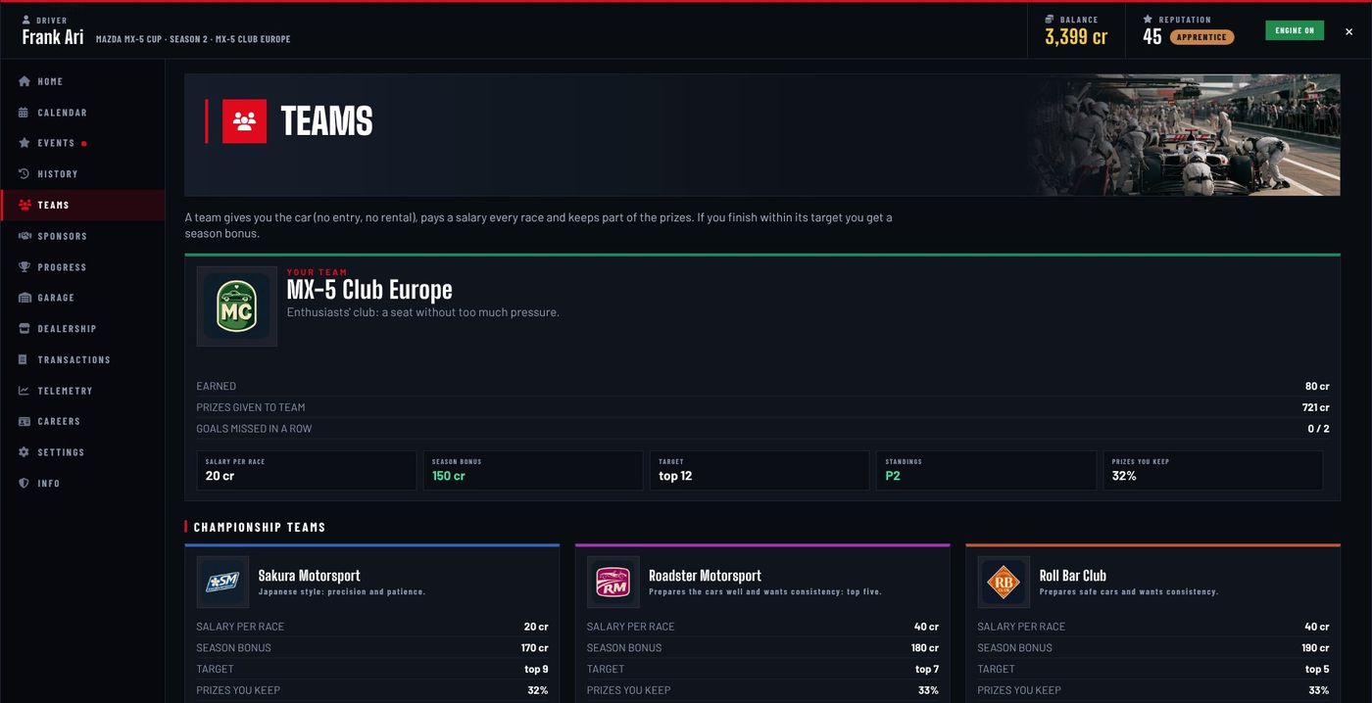
Task: Click the reputation star icon
Action: click(1148, 20)
